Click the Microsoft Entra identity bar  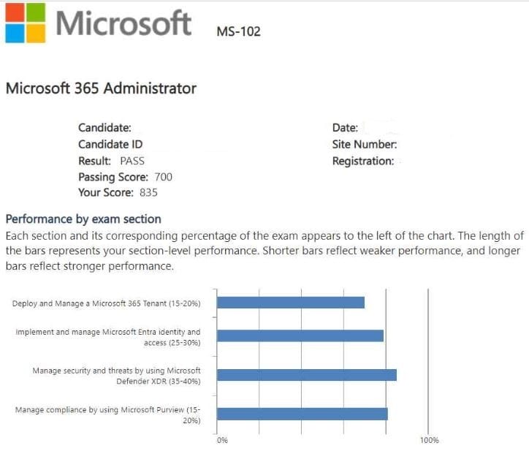[x=300, y=336]
